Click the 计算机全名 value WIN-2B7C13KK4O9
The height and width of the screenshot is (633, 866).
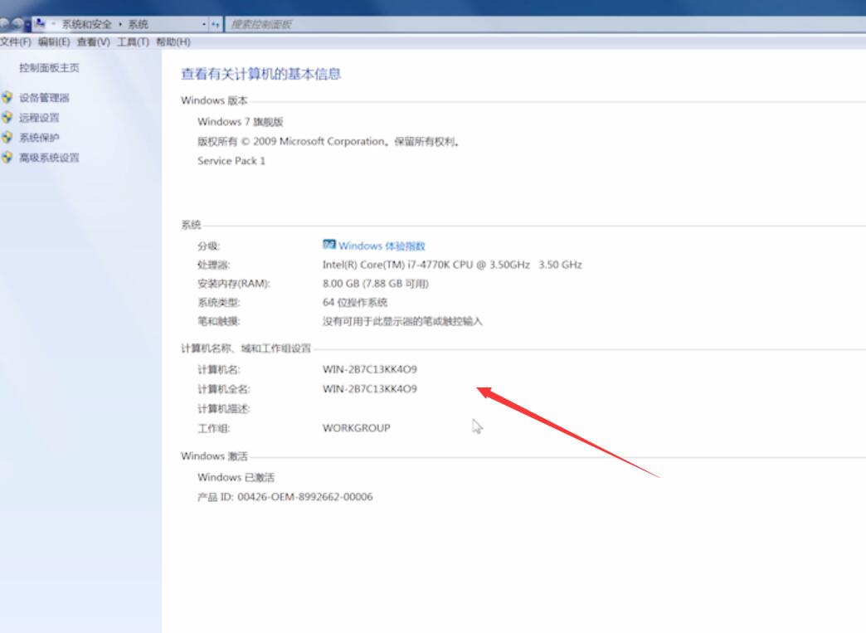[369, 389]
